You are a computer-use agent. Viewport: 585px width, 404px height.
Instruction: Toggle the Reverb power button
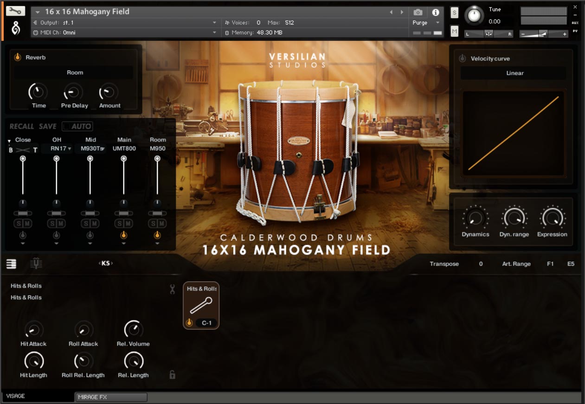tap(18, 58)
